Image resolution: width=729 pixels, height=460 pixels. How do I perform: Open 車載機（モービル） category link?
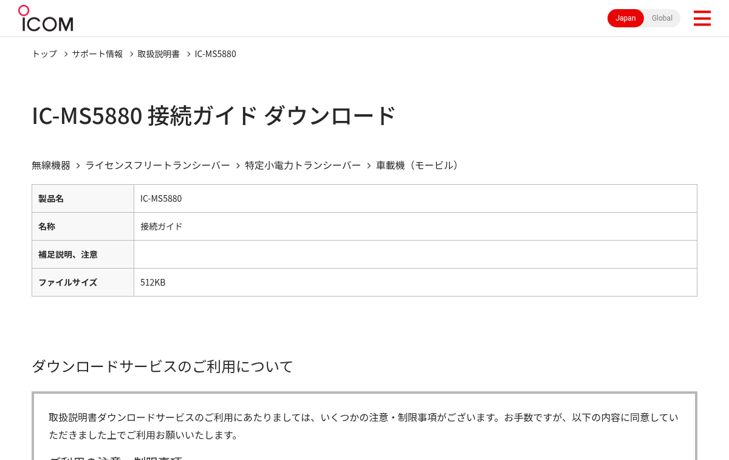419,165
